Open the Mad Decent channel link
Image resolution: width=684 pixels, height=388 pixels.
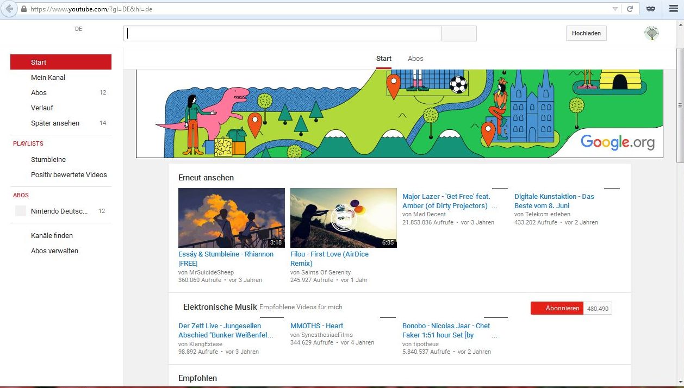click(430, 215)
